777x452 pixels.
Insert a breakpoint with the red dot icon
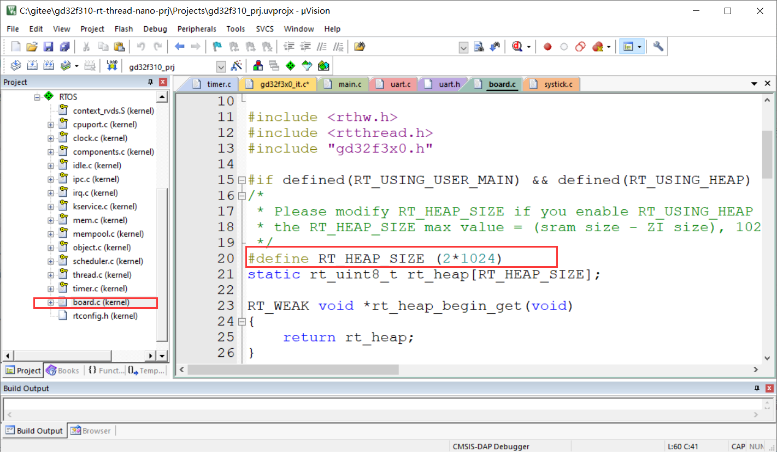click(x=548, y=47)
